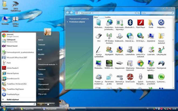Image resolution: width=178 pixels, height=111 pixels.
Task: Switch to Program Files taskbar button
Action: [31, 109]
